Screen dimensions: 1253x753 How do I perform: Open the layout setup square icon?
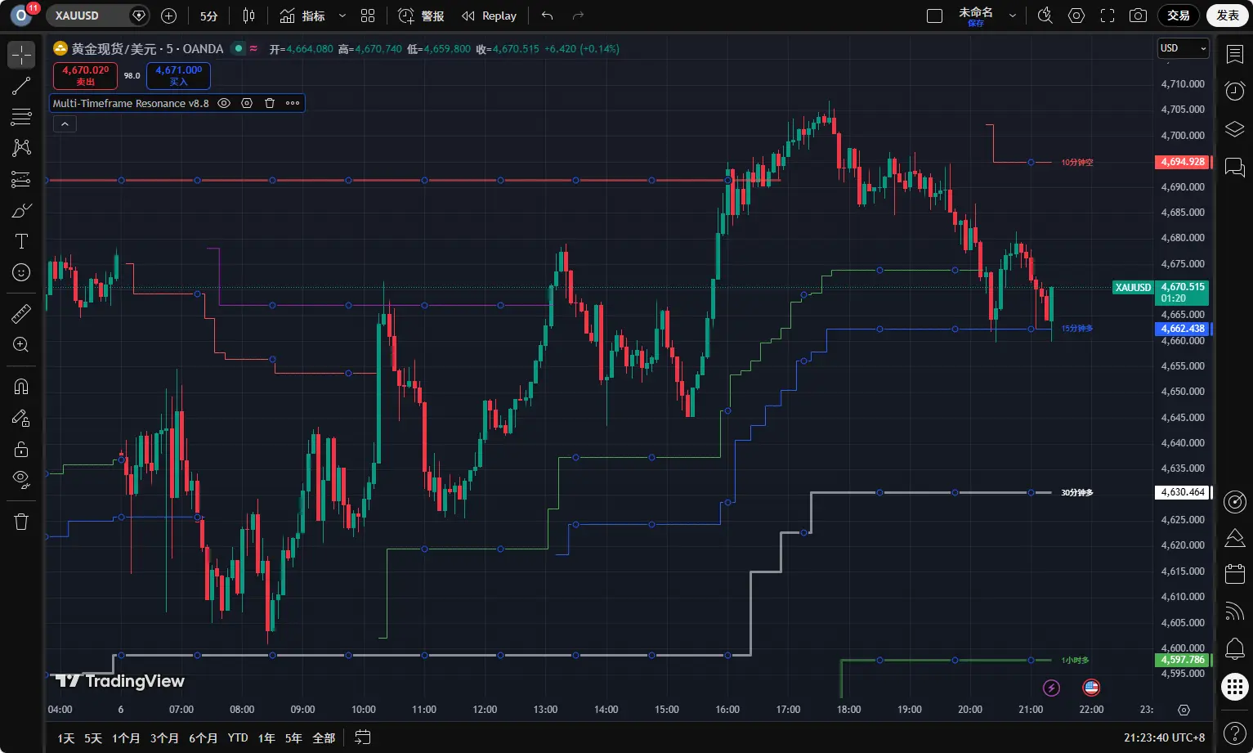[x=934, y=16]
